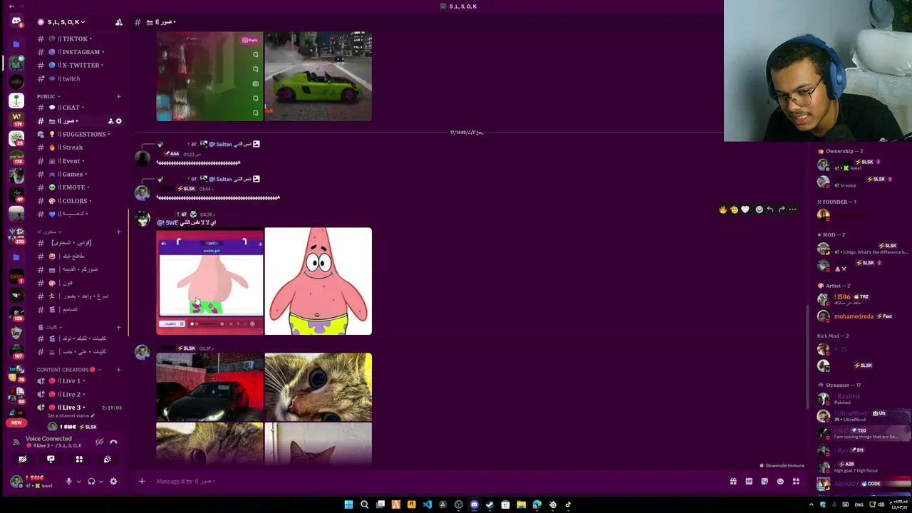Send a gift with the gift icon
Screen dimensions: 912x513
tap(733, 482)
